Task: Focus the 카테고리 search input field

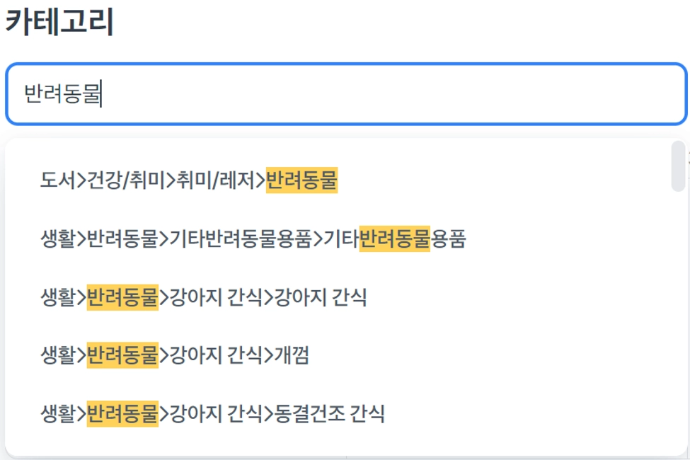Action: click(x=345, y=94)
